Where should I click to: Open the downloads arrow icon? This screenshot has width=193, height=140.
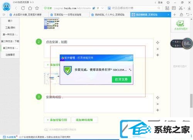(x=189, y=8)
